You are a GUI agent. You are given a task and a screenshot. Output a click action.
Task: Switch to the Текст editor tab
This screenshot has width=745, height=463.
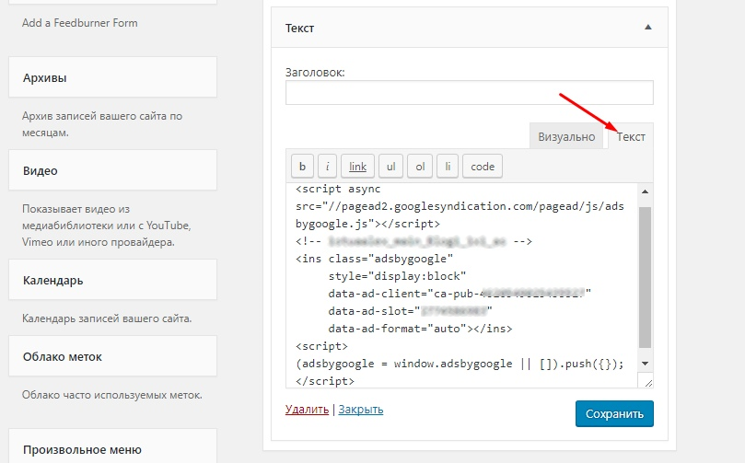[631, 136]
